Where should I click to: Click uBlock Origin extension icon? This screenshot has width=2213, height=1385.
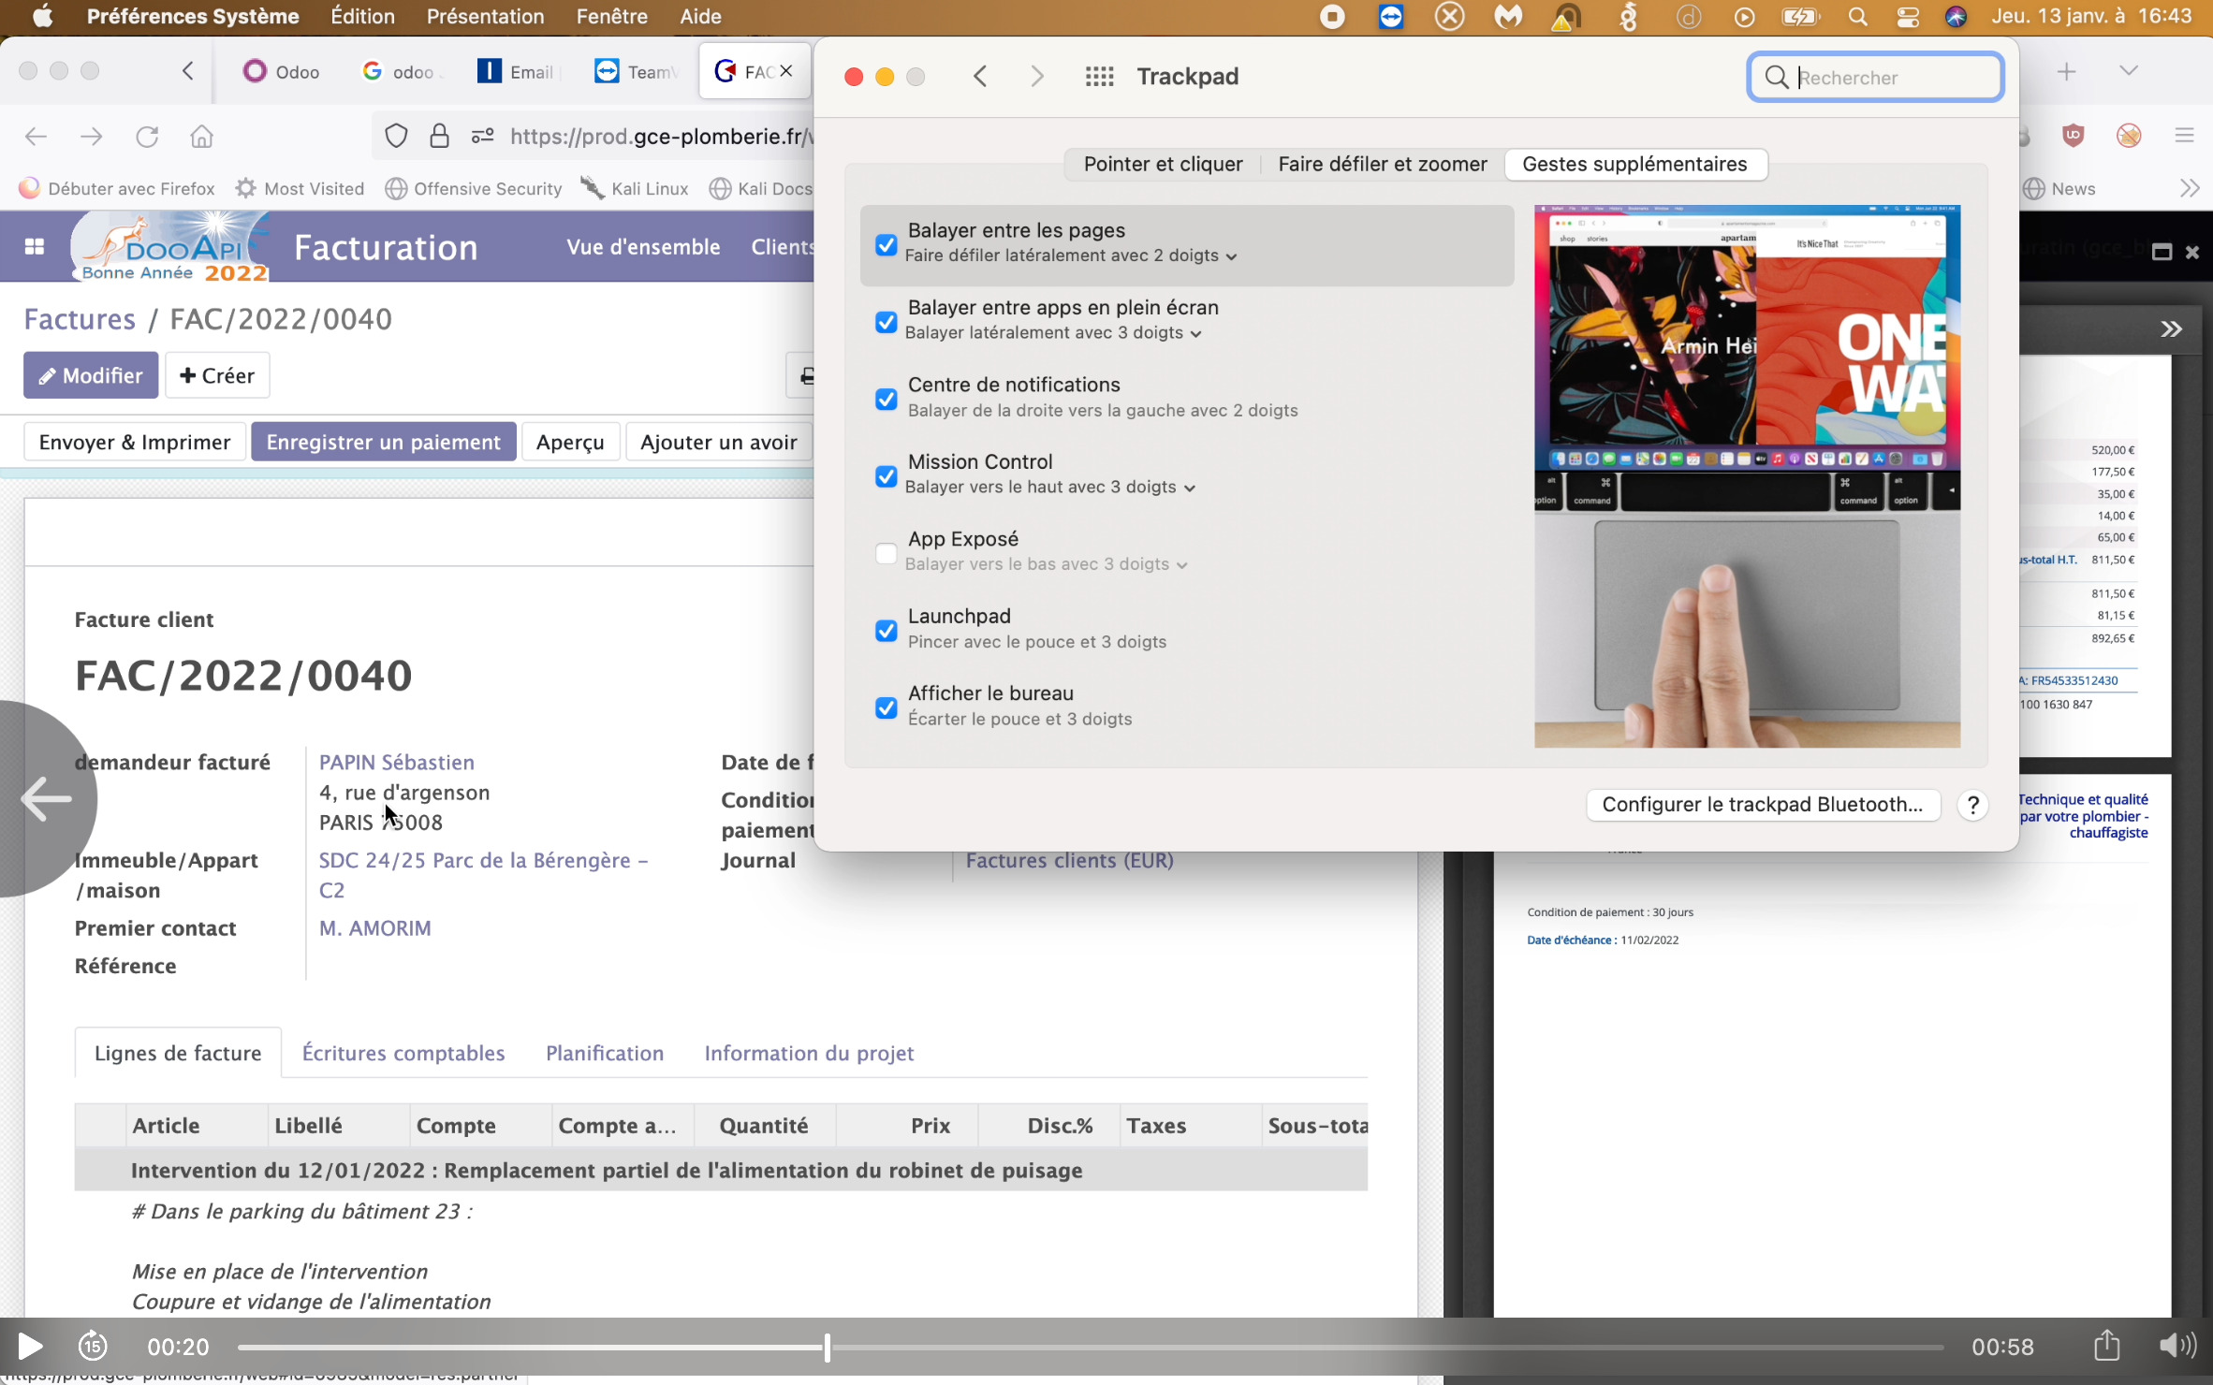2074,136
